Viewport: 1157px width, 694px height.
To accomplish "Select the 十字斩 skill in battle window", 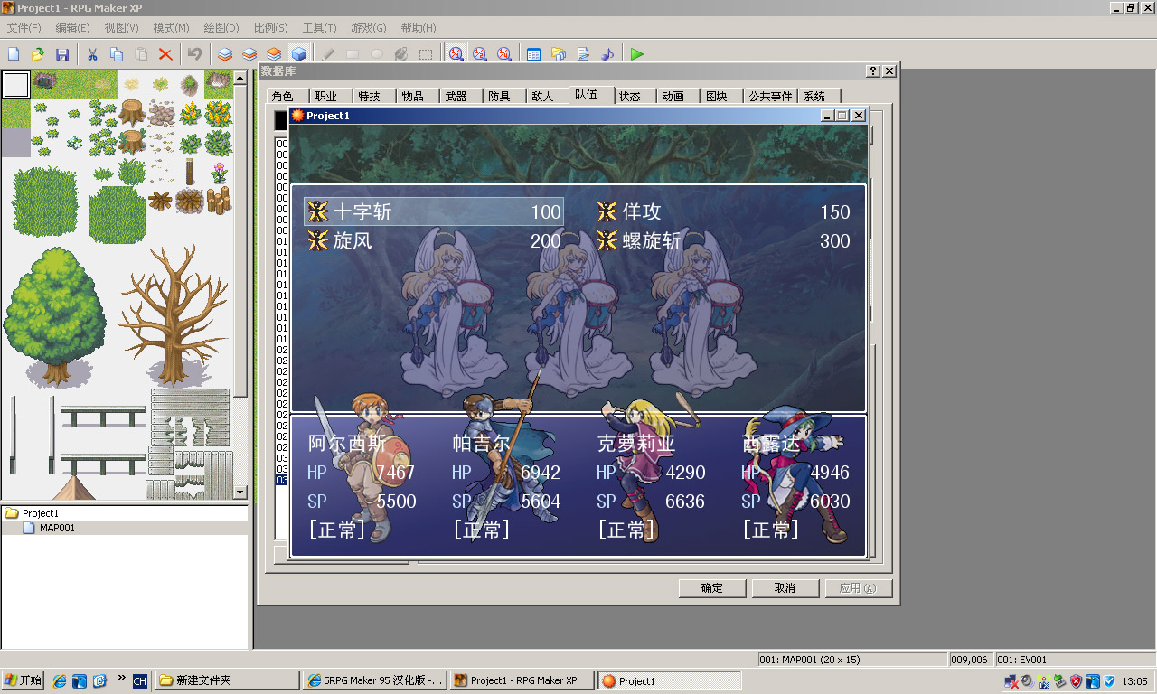I will pos(434,212).
